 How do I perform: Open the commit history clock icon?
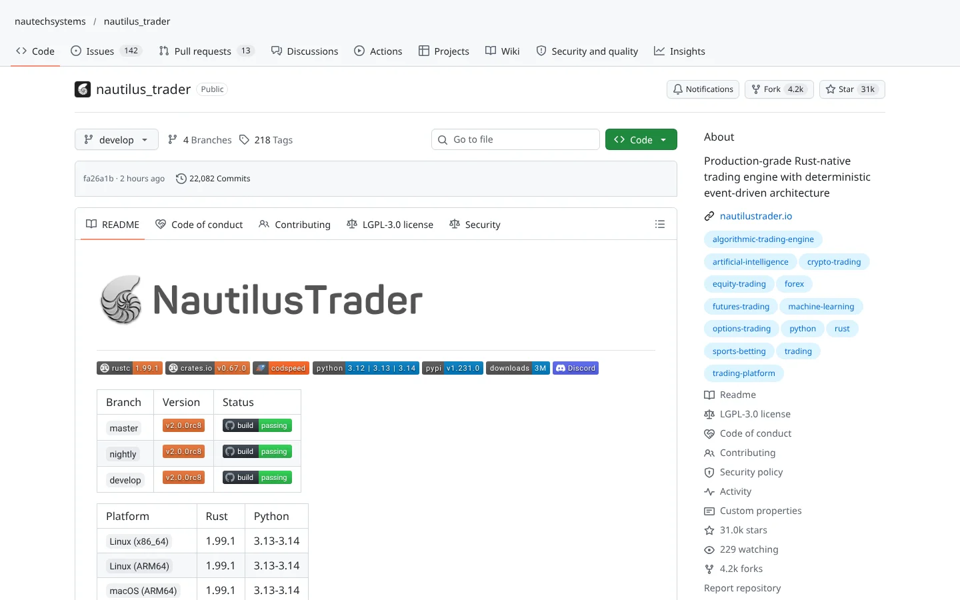click(181, 179)
